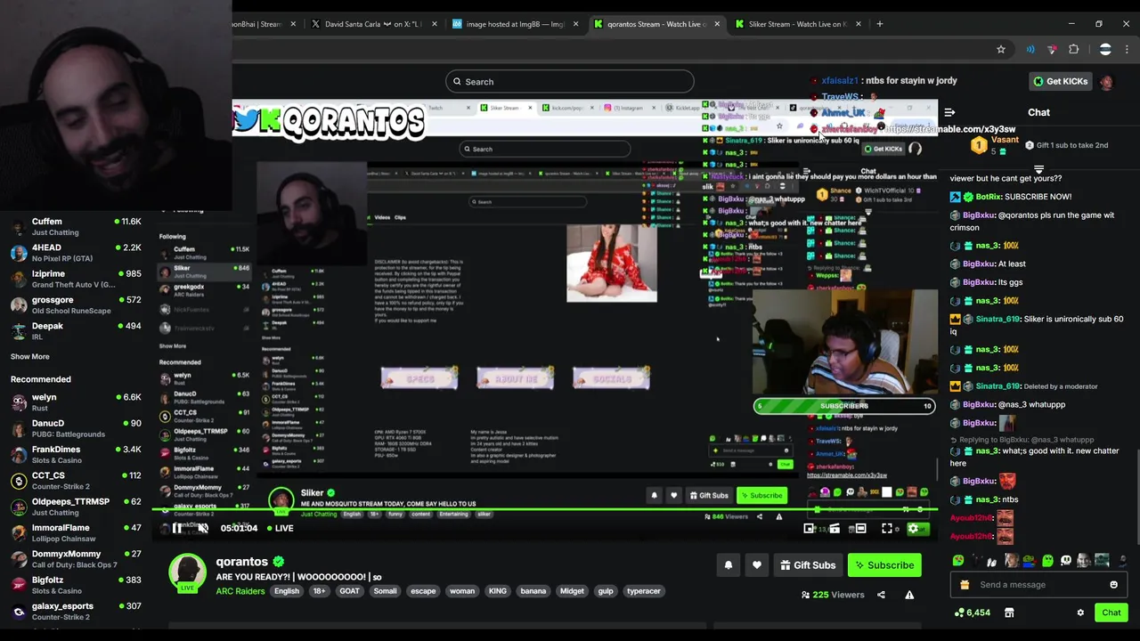The image size is (1140, 641).
Task: Click the qorantos channel avatar
Action: pos(188,572)
